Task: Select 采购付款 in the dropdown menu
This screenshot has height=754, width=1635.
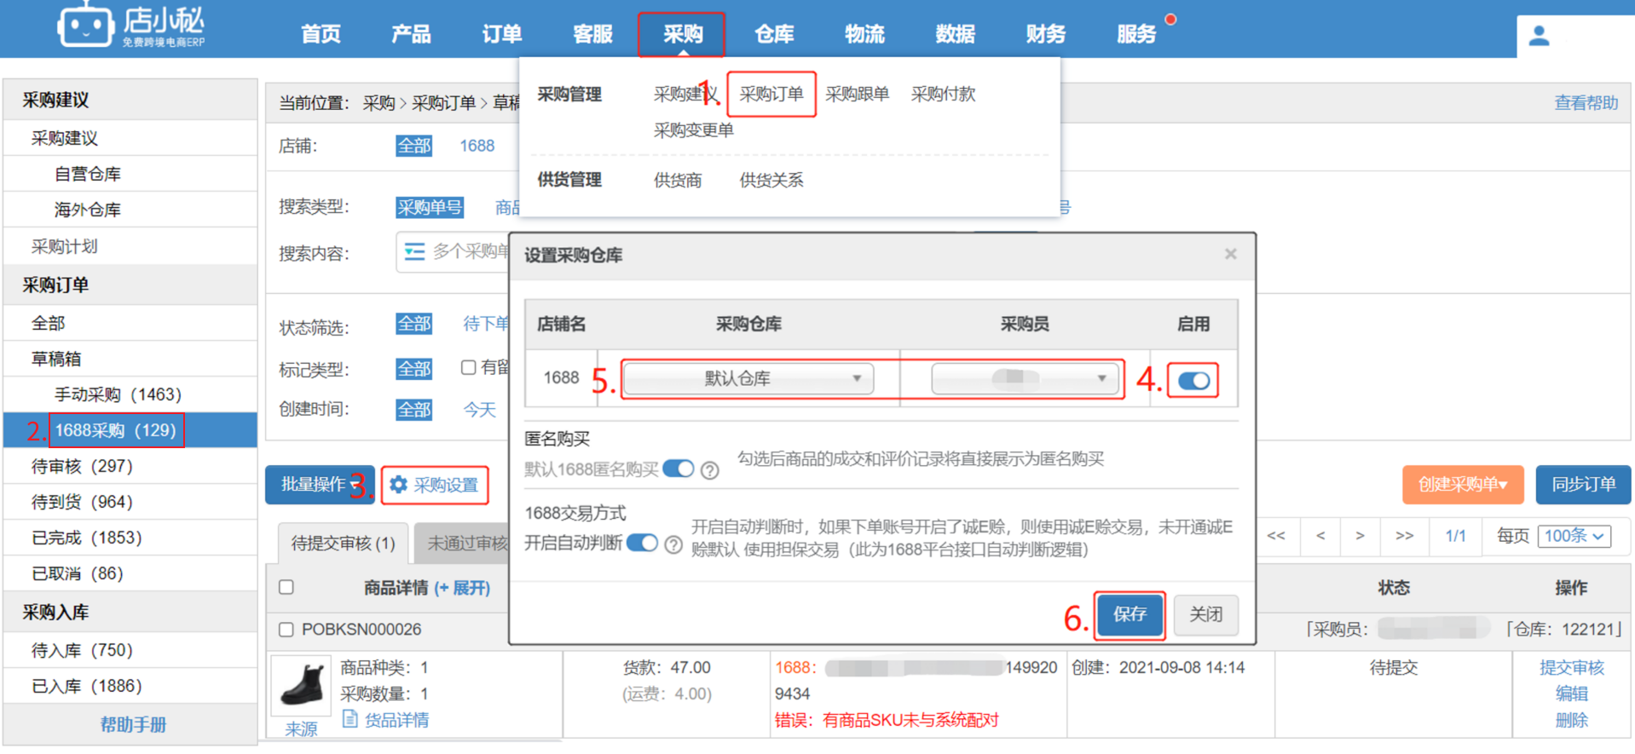Action: (x=943, y=94)
